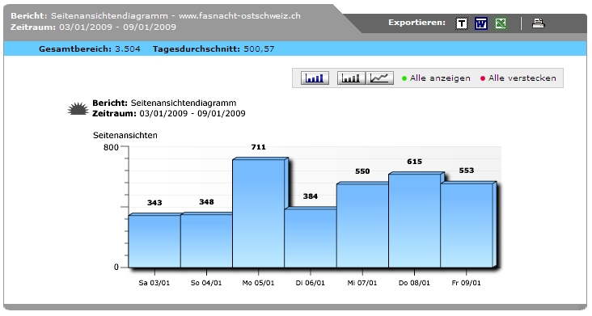Select the Fr 09/01 bar with 553
The width and height of the screenshot is (592, 316).
467,225
